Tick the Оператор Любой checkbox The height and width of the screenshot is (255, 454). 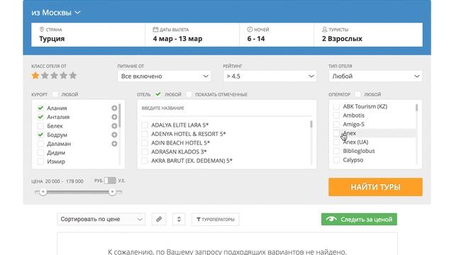click(x=358, y=94)
